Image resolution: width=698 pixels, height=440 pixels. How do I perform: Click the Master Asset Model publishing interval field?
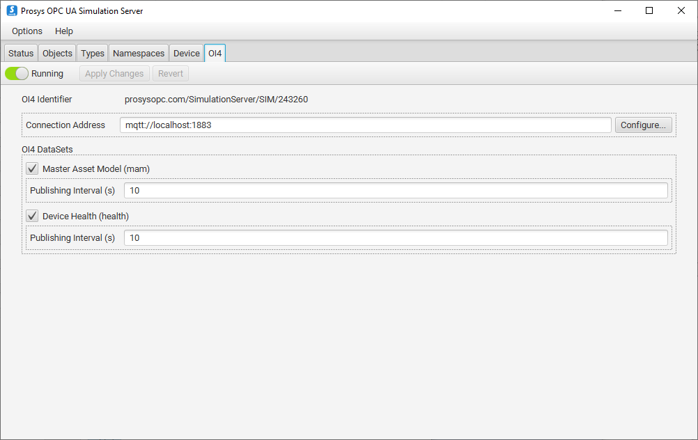click(396, 191)
